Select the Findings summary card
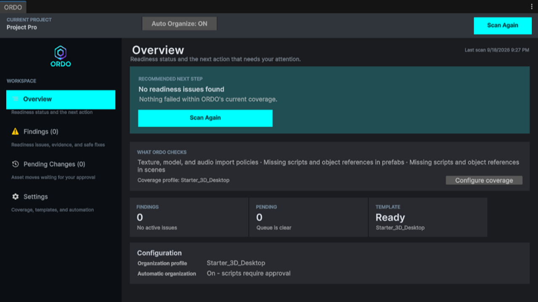538x302 pixels. pyautogui.click(x=189, y=217)
